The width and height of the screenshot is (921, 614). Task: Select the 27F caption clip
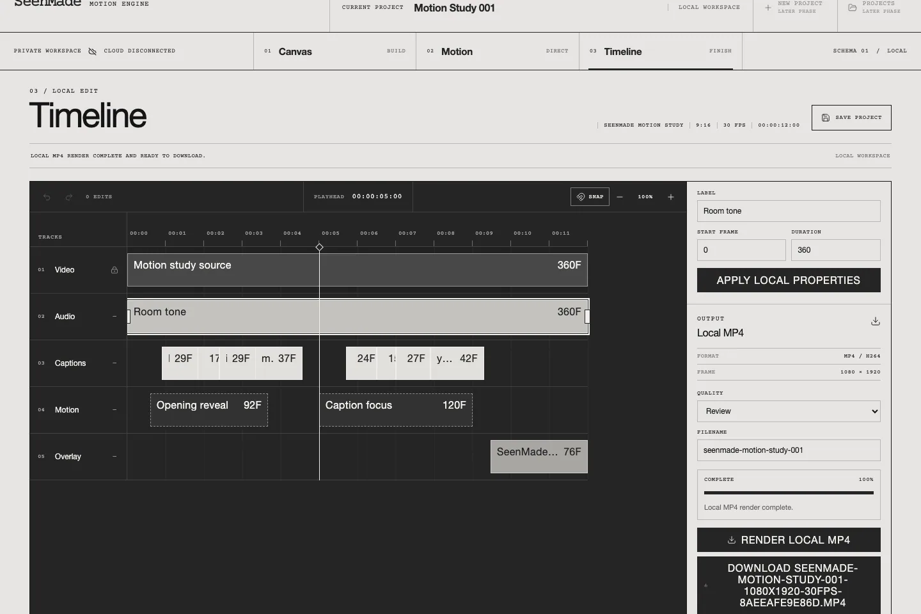[x=413, y=363]
